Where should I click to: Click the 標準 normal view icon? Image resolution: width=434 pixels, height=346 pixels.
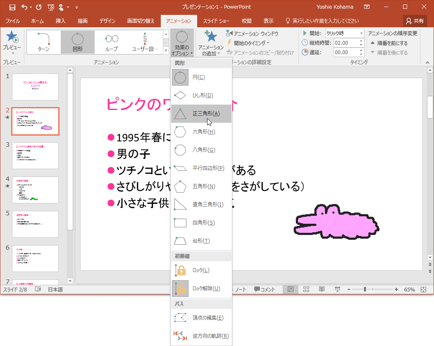tap(291, 289)
